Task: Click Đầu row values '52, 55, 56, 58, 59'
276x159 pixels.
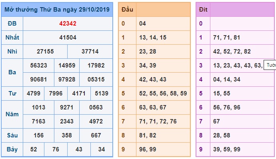Action: pyautogui.click(x=163, y=93)
